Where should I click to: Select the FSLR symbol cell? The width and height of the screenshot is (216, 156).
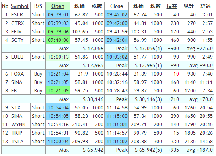[20, 15]
